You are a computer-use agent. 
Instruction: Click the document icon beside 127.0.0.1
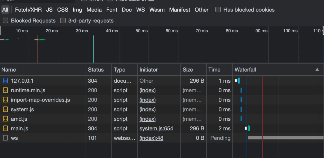click(x=5, y=81)
